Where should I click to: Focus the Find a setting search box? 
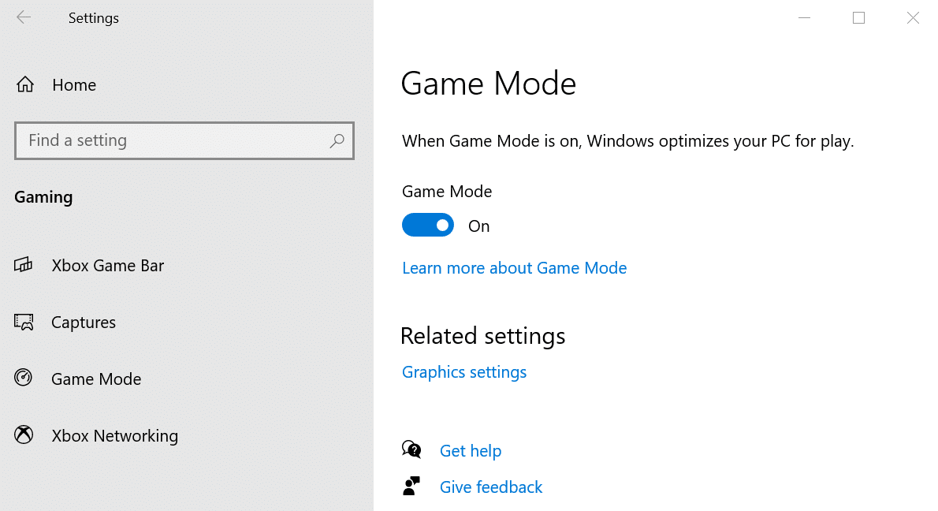184,140
